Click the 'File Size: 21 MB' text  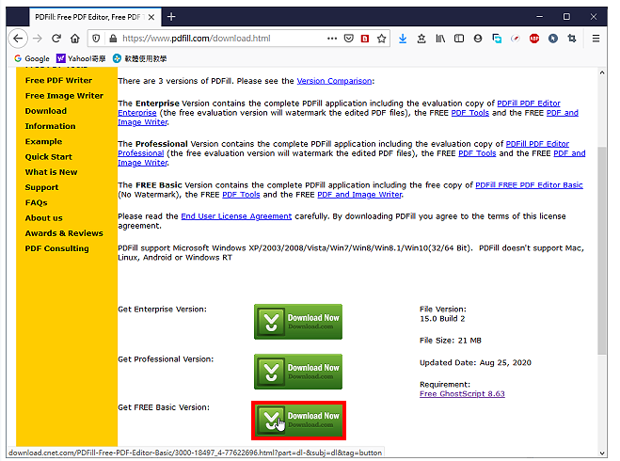[x=451, y=341]
